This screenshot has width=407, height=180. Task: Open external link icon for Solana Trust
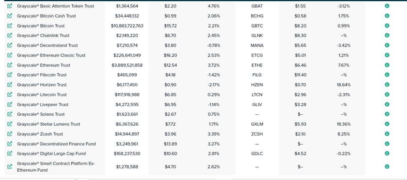tap(10, 114)
